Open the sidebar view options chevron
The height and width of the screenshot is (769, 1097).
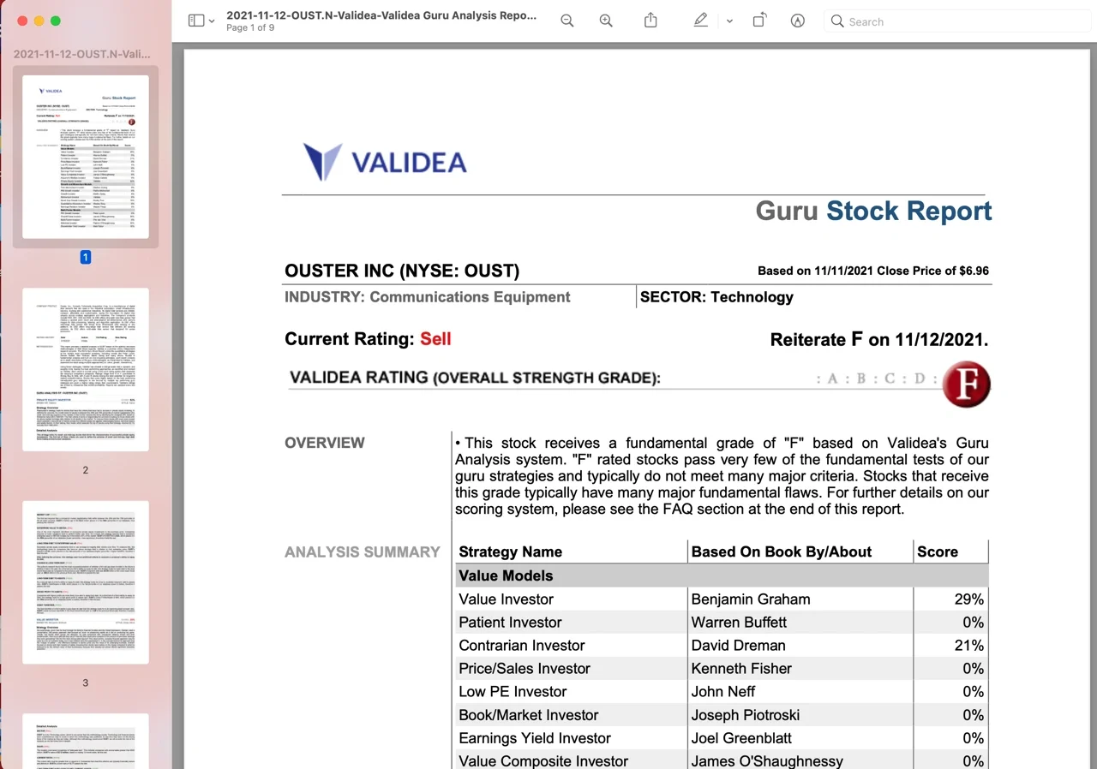[212, 21]
